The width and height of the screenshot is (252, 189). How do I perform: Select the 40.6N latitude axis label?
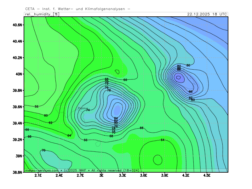[17, 25]
